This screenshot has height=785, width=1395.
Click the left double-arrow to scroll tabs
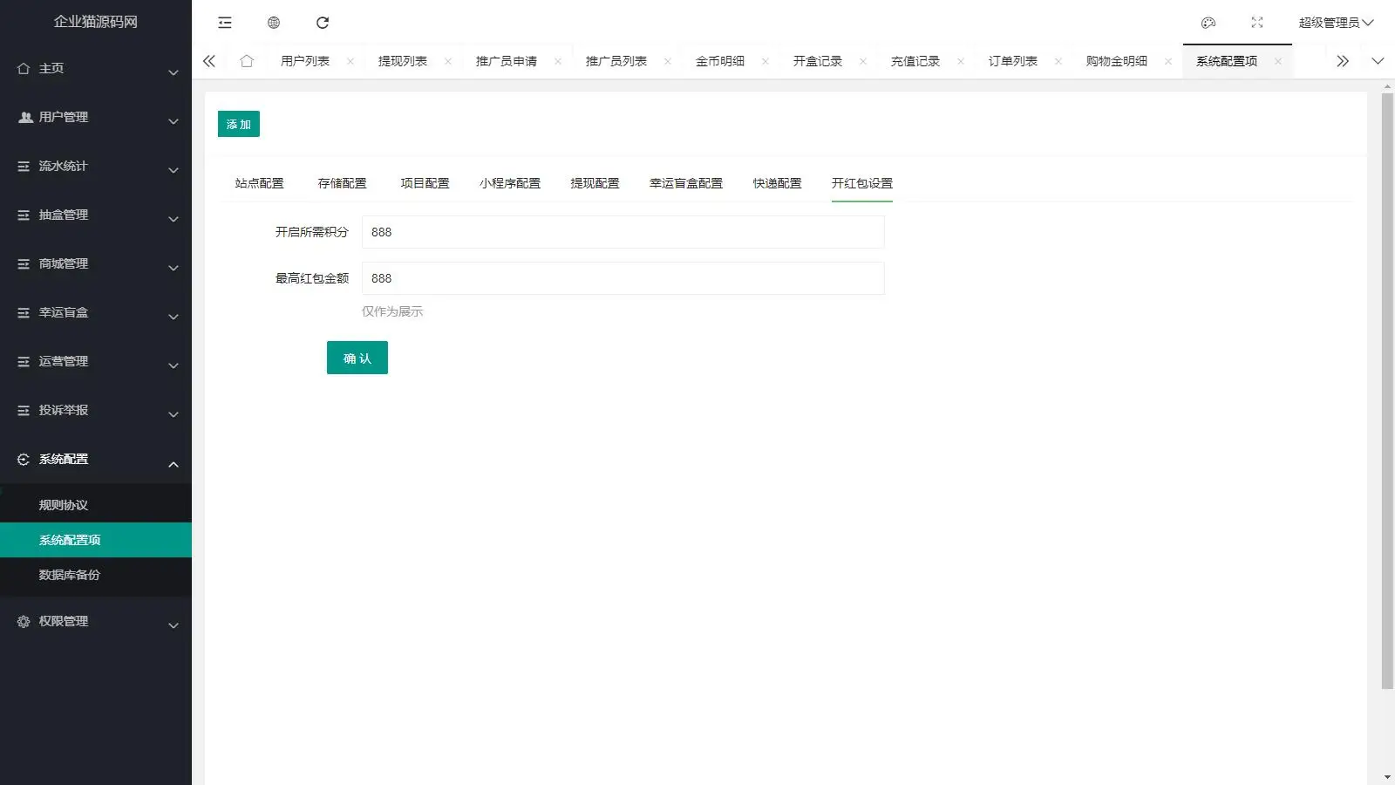pos(209,60)
